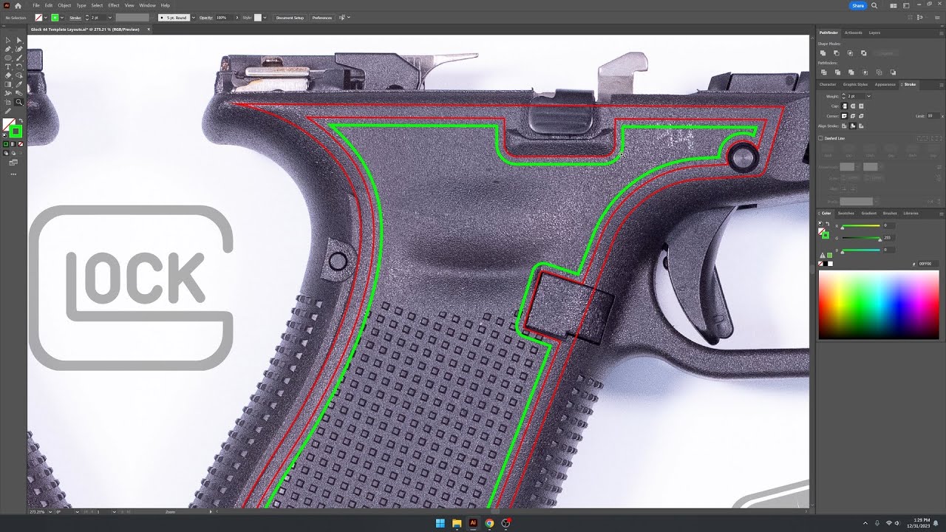The image size is (946, 532).
Task: Pick the Pen tool
Action: point(8,49)
